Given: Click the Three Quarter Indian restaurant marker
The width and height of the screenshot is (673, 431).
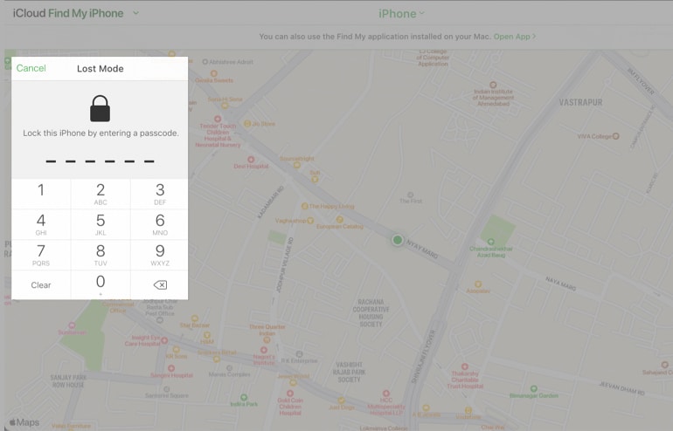Looking at the screenshot, I should 267,339.
